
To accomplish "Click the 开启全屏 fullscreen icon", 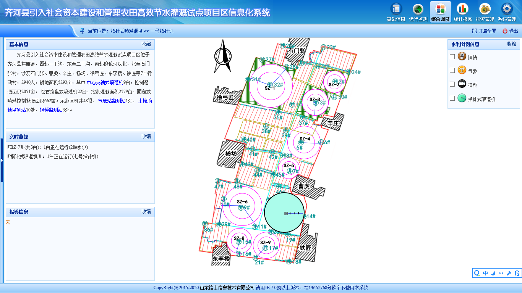I will click(475, 31).
